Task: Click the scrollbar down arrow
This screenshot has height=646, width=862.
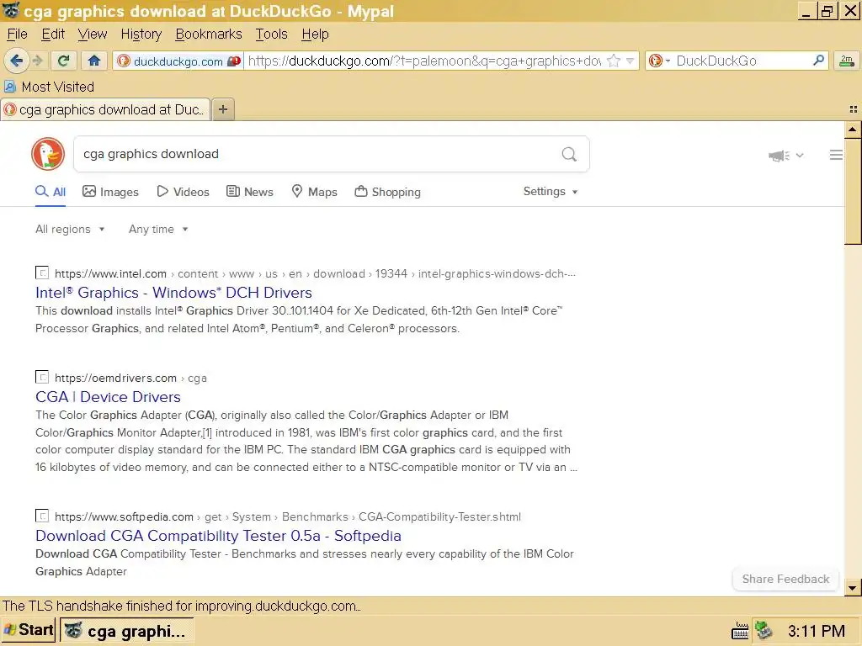Action: [853, 588]
